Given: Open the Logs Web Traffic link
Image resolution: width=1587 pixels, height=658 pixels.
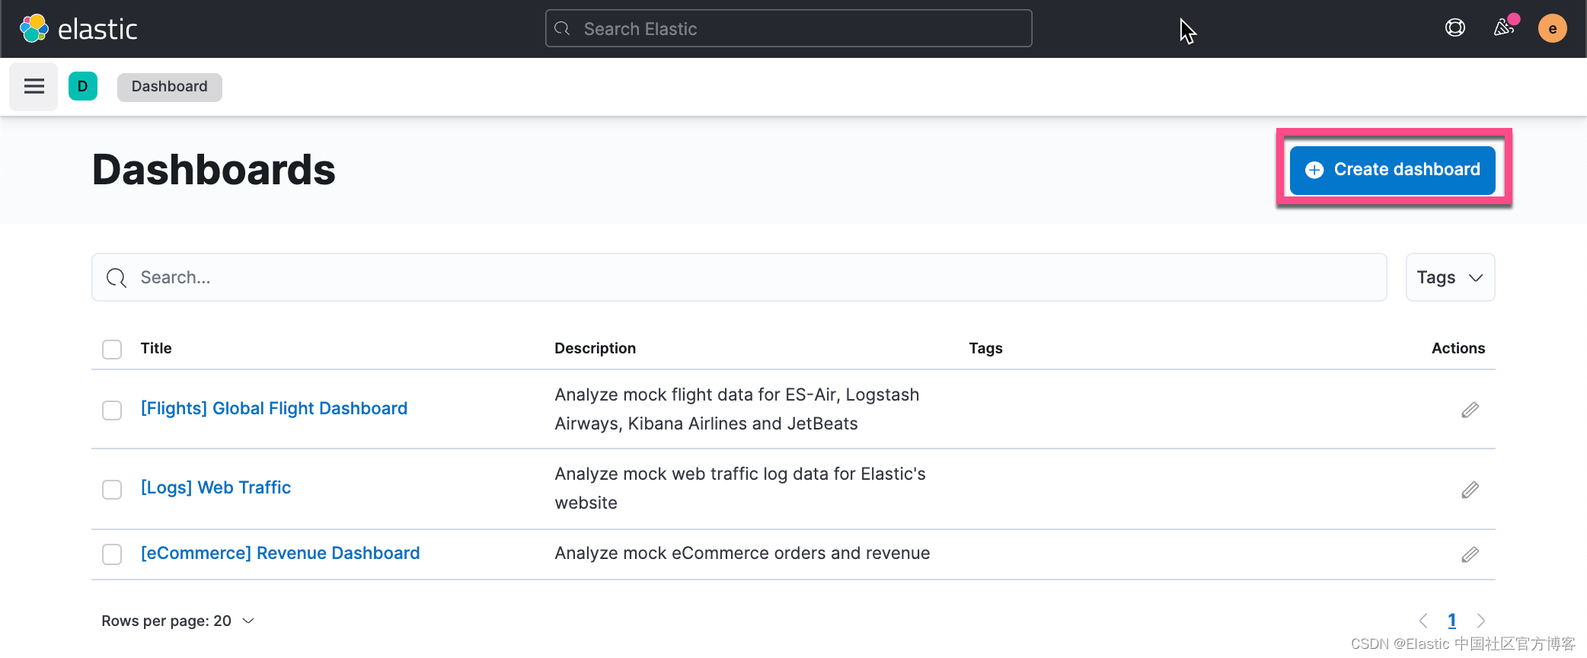Looking at the screenshot, I should coord(216,487).
